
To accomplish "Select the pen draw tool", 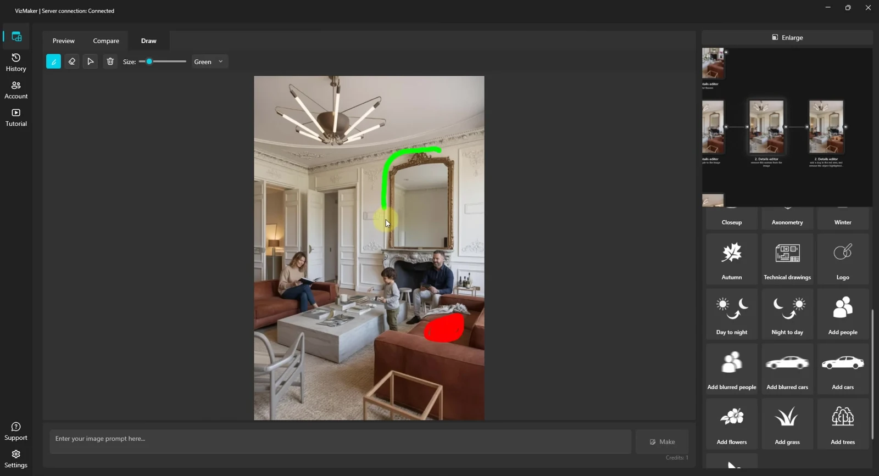I will (x=53, y=61).
